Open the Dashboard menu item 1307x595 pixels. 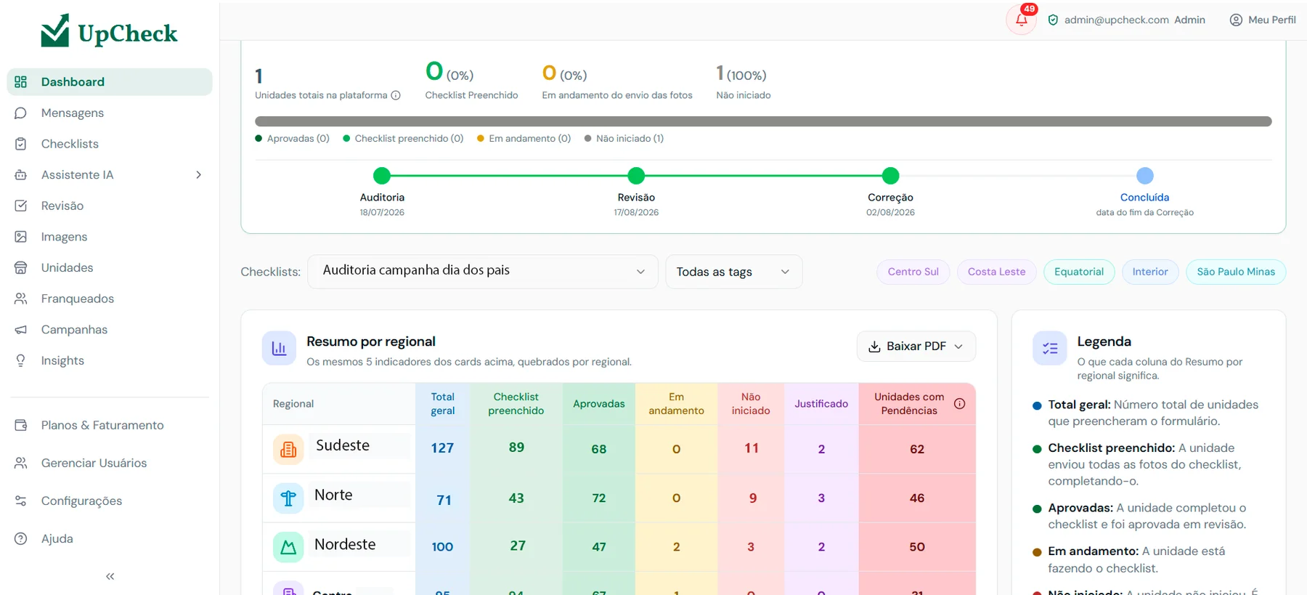(x=110, y=82)
